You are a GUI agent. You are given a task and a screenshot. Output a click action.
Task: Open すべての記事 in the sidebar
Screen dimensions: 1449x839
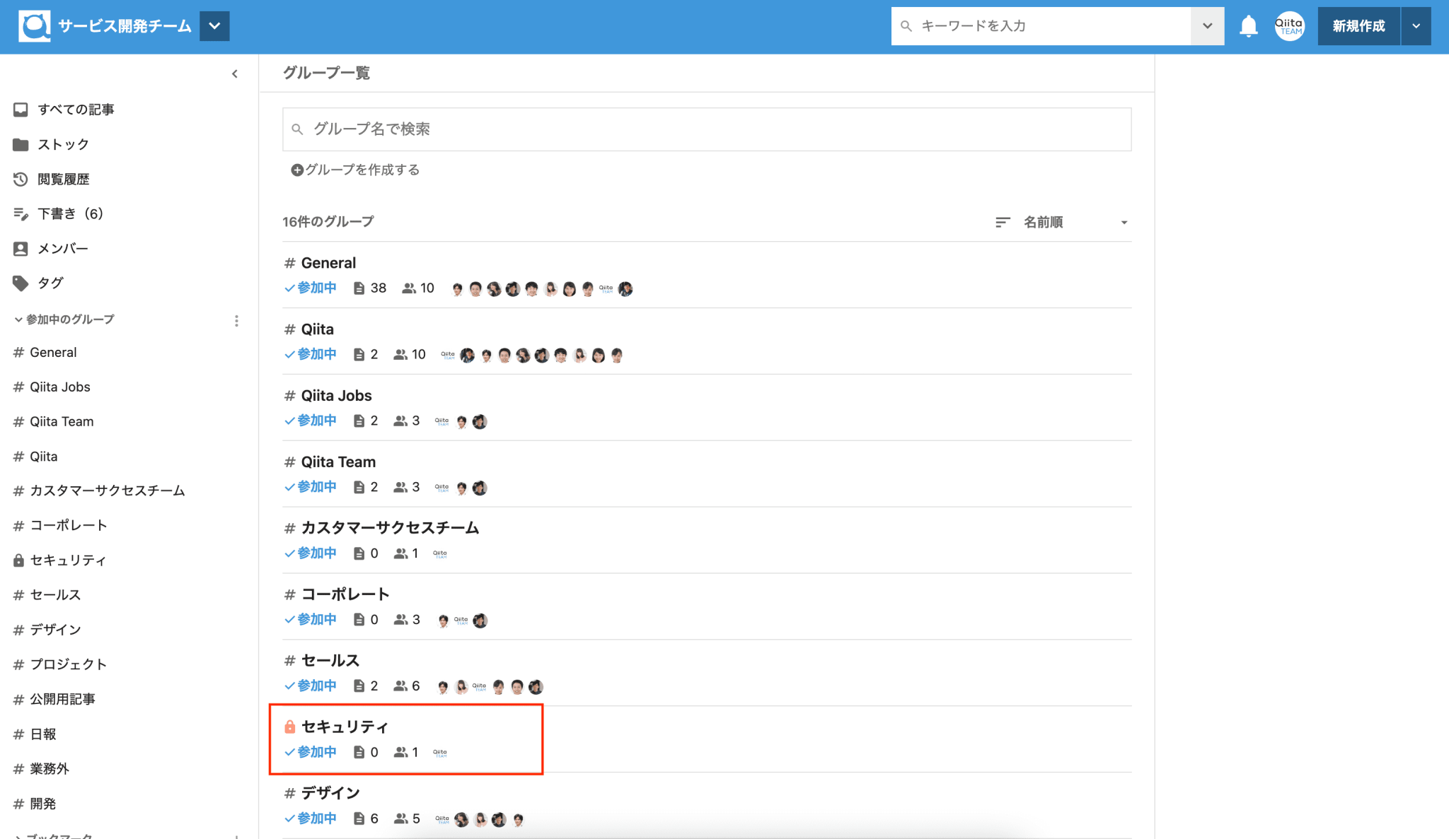click(76, 110)
